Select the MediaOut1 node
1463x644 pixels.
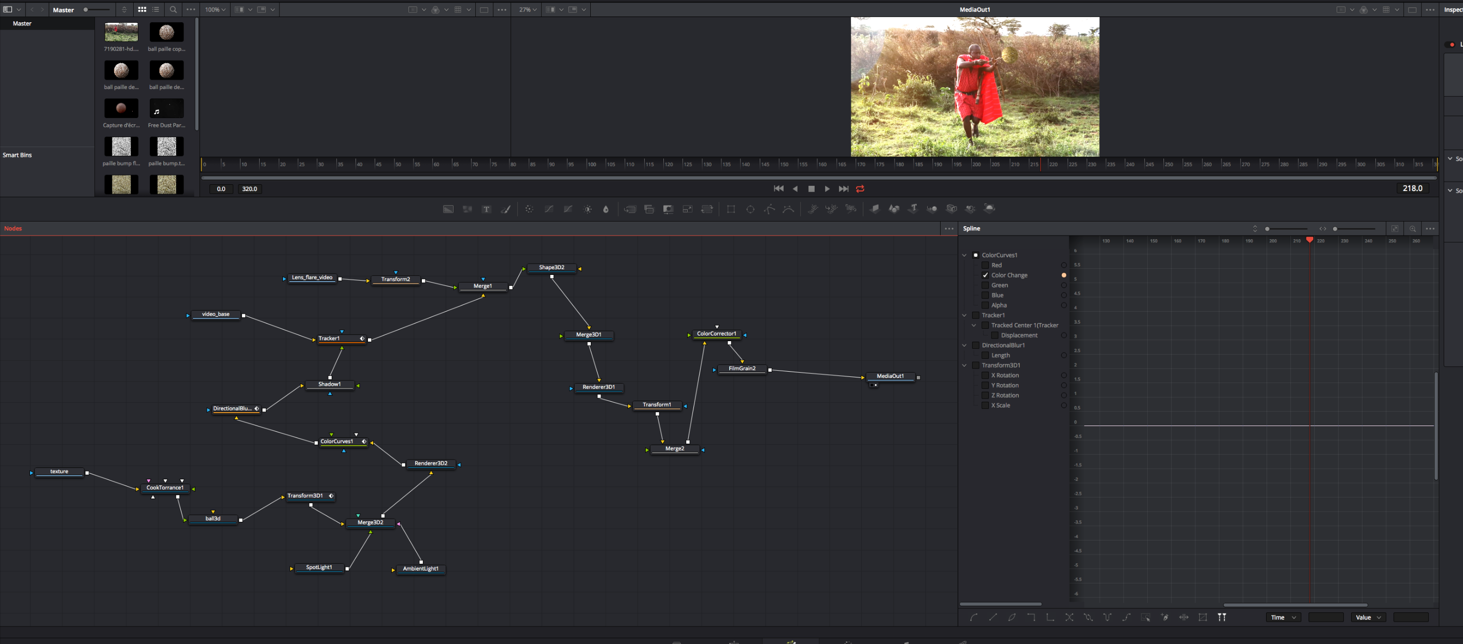pos(889,376)
